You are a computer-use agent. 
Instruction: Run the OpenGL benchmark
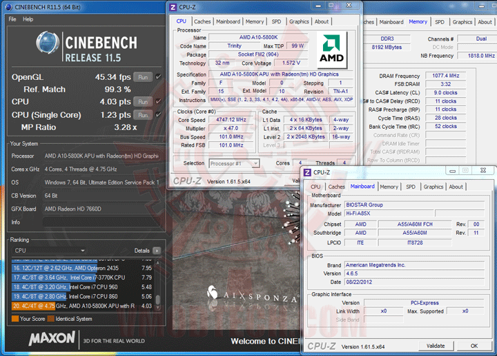(x=143, y=77)
